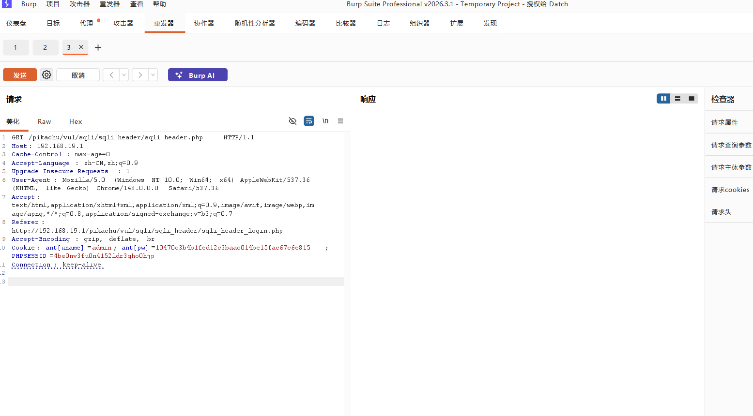Image resolution: width=753 pixels, height=416 pixels.
Task: Go forward to the next request in history
Action: tap(140, 75)
